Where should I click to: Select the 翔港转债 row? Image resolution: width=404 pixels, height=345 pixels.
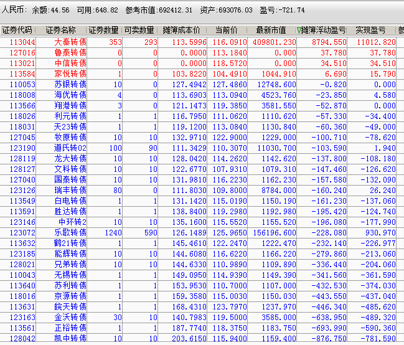click(202, 105)
